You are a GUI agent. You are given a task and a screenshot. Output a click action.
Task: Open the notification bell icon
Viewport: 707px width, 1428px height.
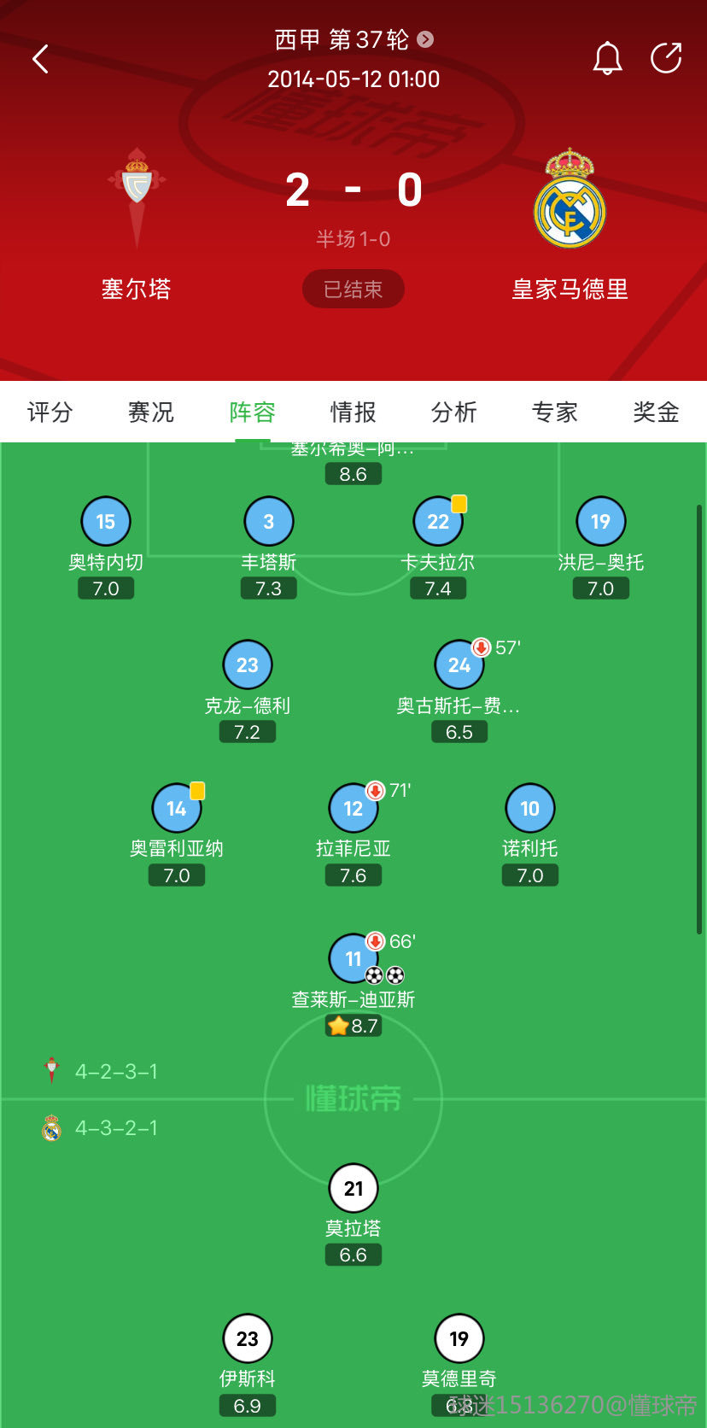click(x=608, y=58)
